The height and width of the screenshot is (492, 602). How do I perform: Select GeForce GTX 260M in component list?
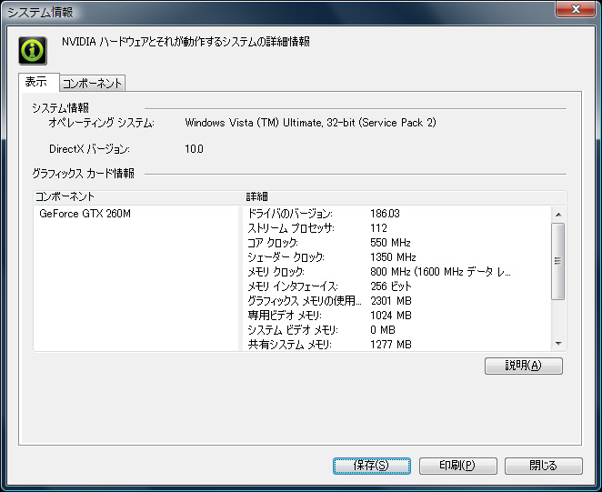[x=85, y=214]
